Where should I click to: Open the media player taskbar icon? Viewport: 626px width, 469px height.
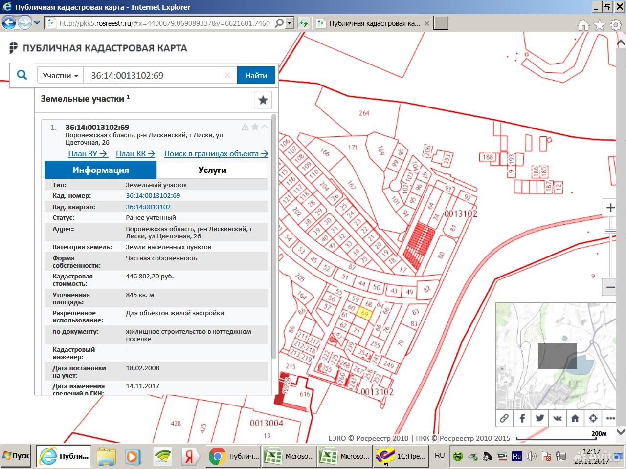[x=132, y=456]
